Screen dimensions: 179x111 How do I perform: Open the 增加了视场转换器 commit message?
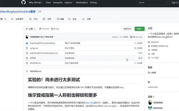pyautogui.click(x=72, y=43)
